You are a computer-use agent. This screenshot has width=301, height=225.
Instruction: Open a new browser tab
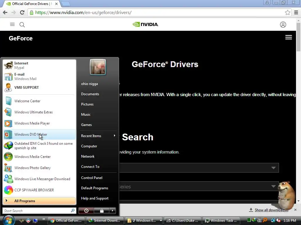pos(66,4)
